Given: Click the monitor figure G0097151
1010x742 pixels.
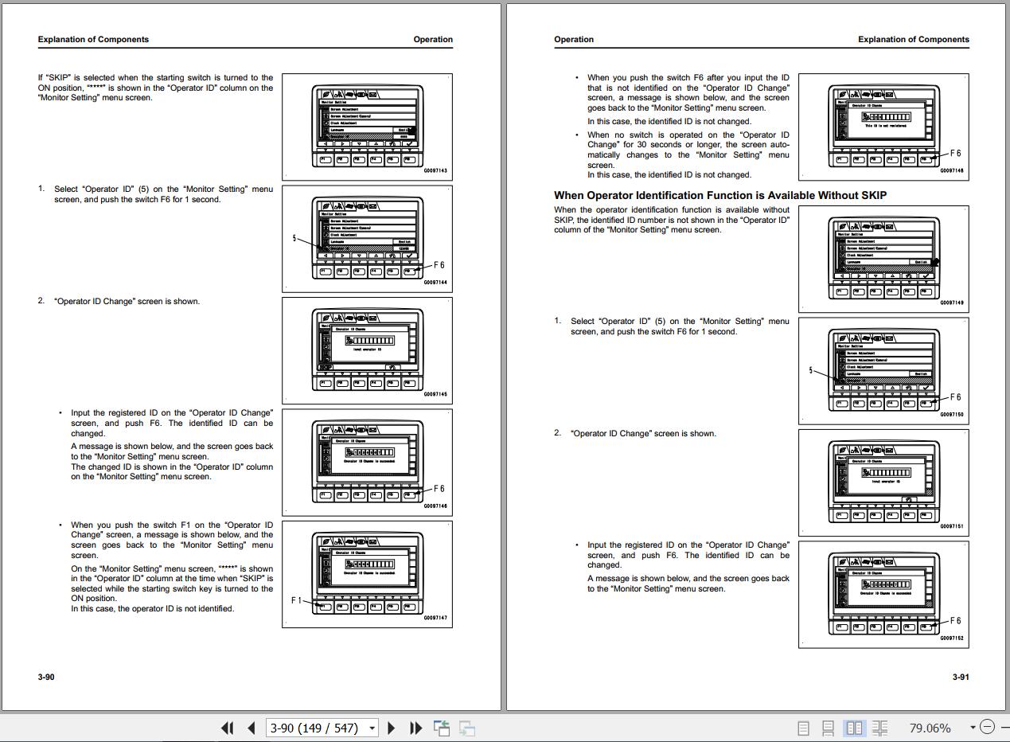Looking at the screenshot, I should point(883,482).
